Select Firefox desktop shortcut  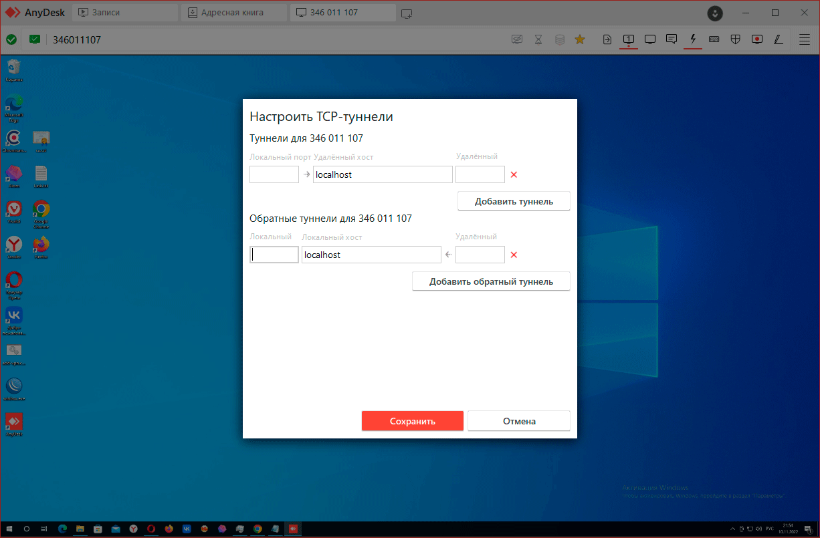tap(41, 247)
